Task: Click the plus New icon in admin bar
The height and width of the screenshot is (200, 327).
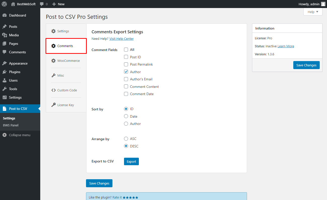Action: [x=54, y=4]
